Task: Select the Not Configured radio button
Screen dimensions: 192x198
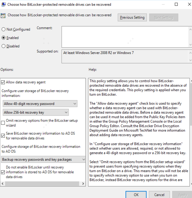Action: pyautogui.click(x=3, y=29)
